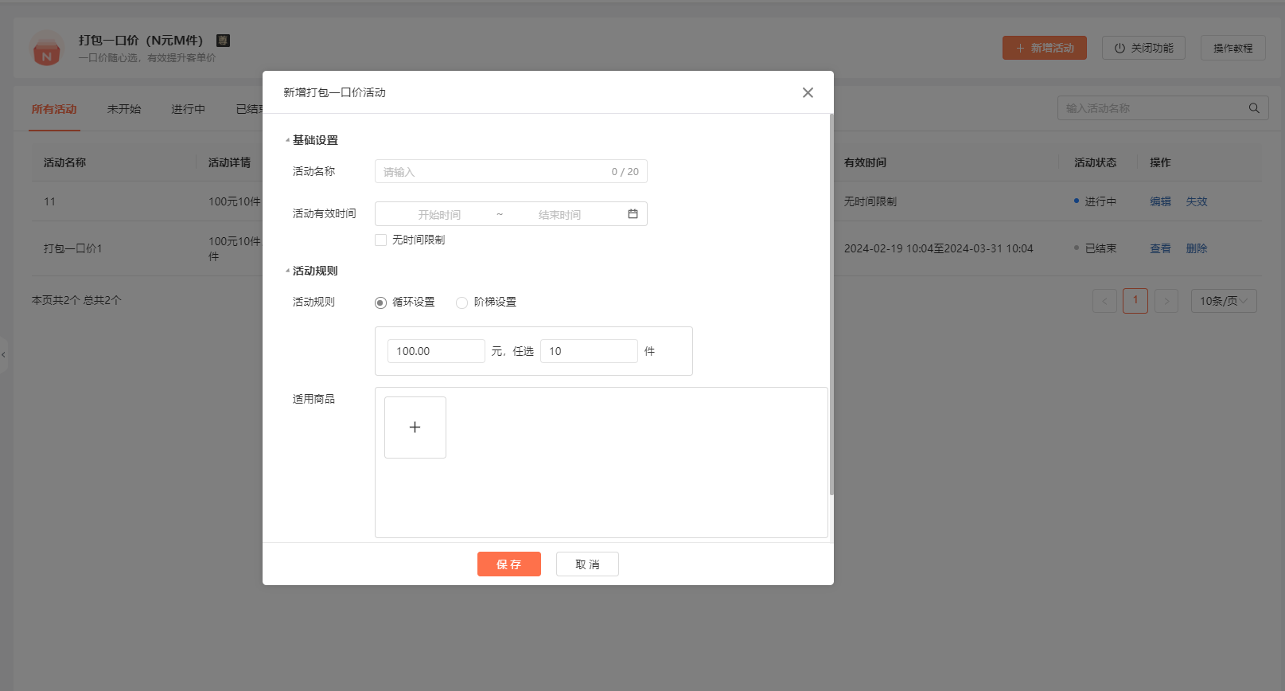The image size is (1285, 691).
Task: Open the 10条/页 page size dropdown
Action: (1223, 301)
